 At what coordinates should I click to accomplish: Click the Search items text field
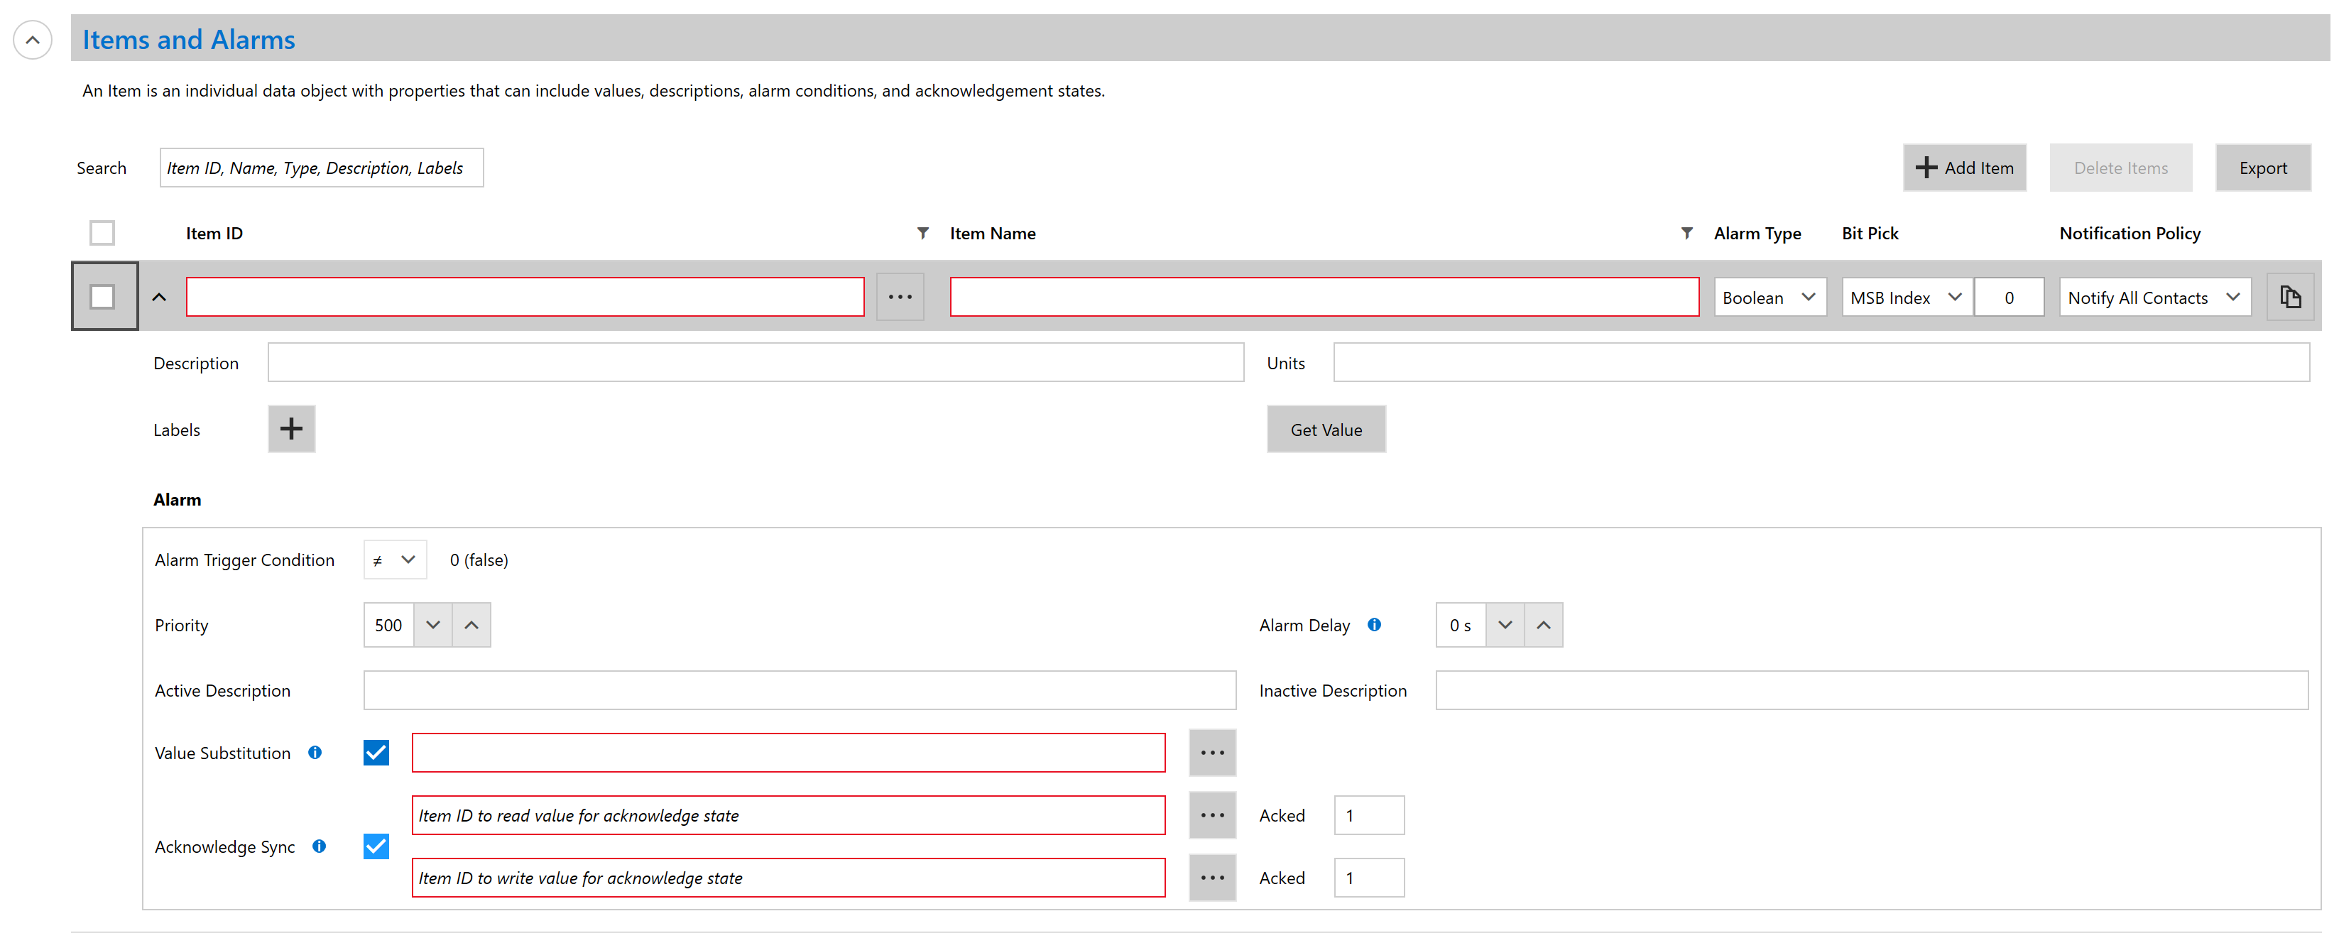point(322,168)
